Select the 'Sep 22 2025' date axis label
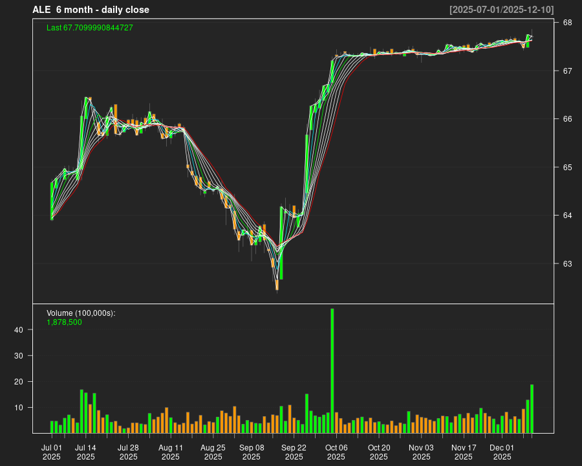582x466 pixels. point(294,452)
